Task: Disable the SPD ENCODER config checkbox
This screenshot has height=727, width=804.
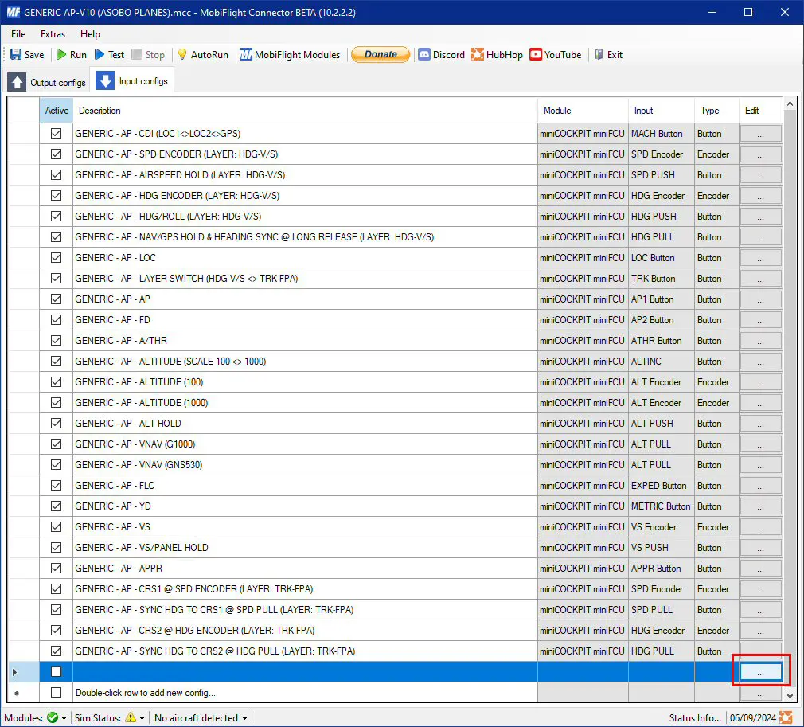Action: point(56,154)
